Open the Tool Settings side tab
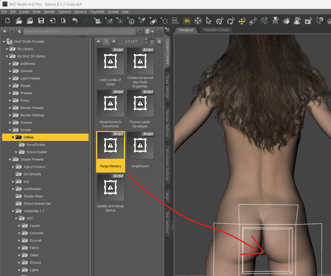 tap(167, 222)
